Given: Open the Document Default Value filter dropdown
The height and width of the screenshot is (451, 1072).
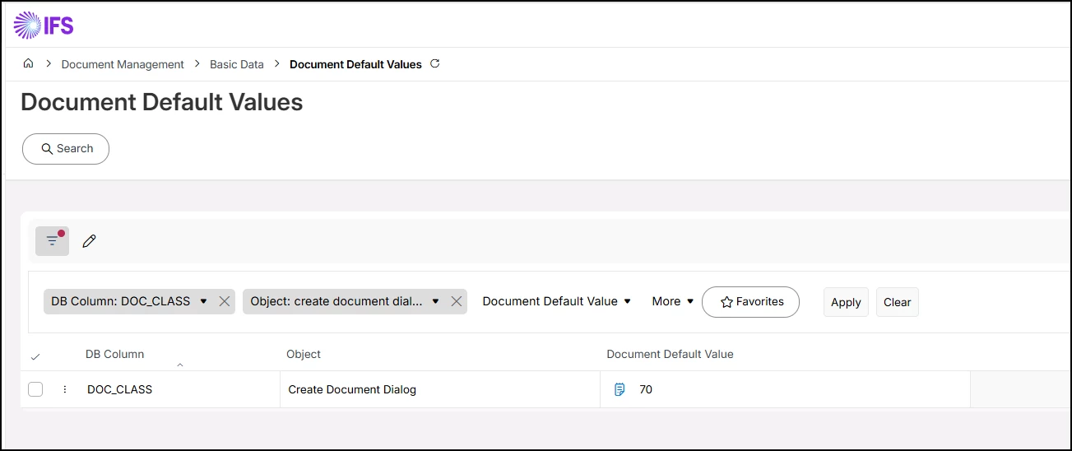Looking at the screenshot, I should tap(556, 302).
